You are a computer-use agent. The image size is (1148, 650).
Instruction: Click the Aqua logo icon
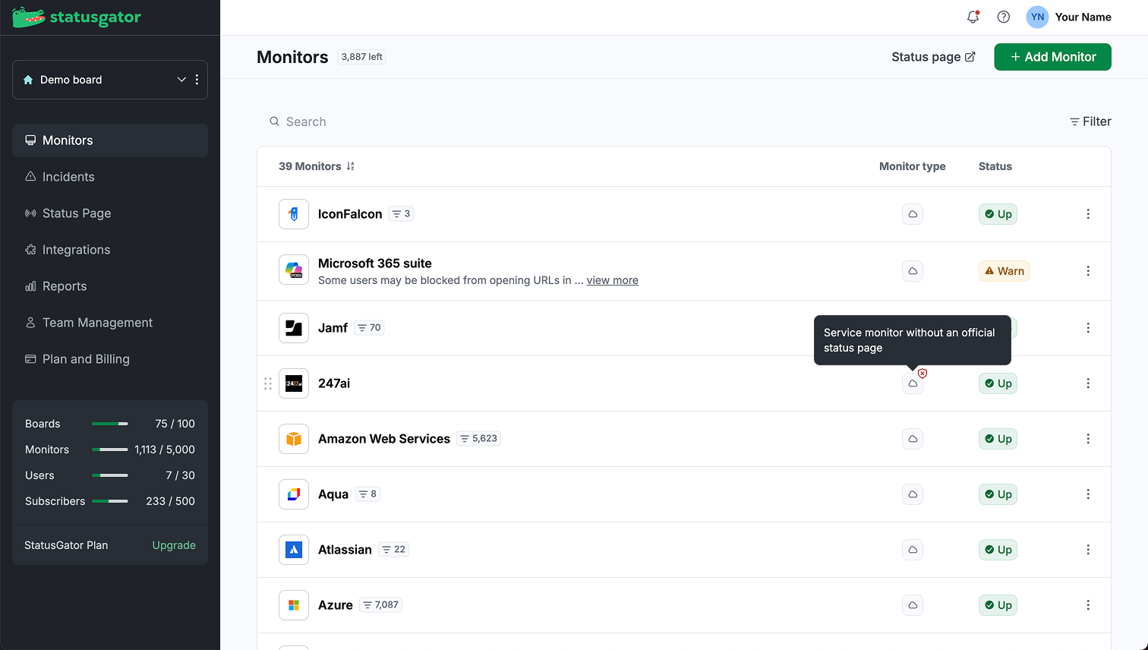point(294,494)
